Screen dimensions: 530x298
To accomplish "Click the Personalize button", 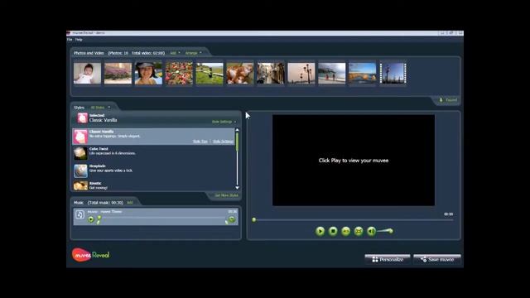I will pos(388,259).
